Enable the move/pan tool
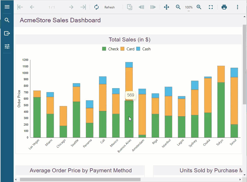247x182 pixels. click(167, 7)
